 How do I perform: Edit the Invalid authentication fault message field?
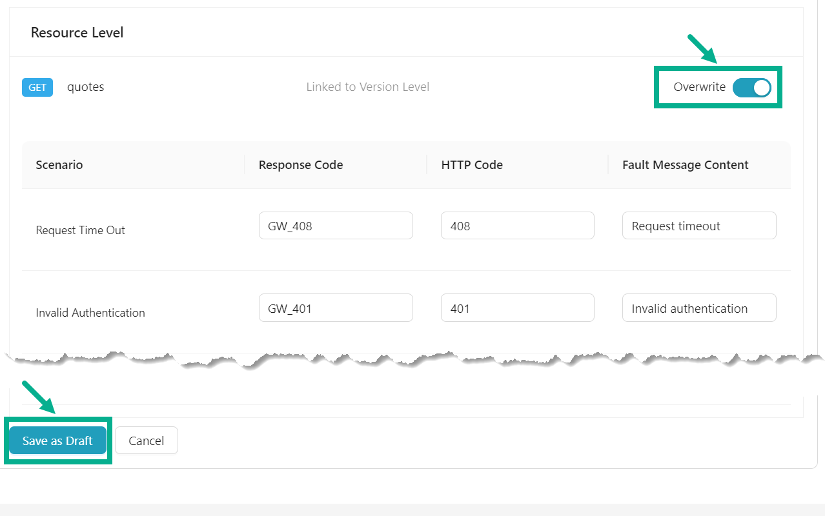pos(698,308)
